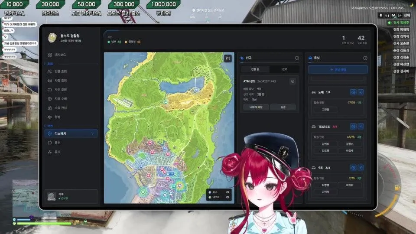
Task: Click member 강도롱 in TEST8조 unit
Action: [325, 151]
